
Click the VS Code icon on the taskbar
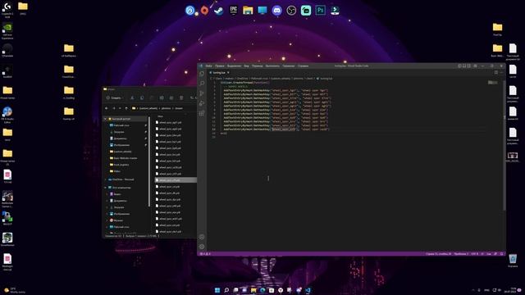pyautogui.click(x=308, y=290)
